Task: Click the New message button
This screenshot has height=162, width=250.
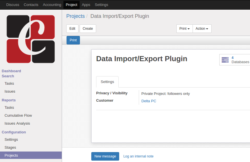Action: tap(105, 156)
